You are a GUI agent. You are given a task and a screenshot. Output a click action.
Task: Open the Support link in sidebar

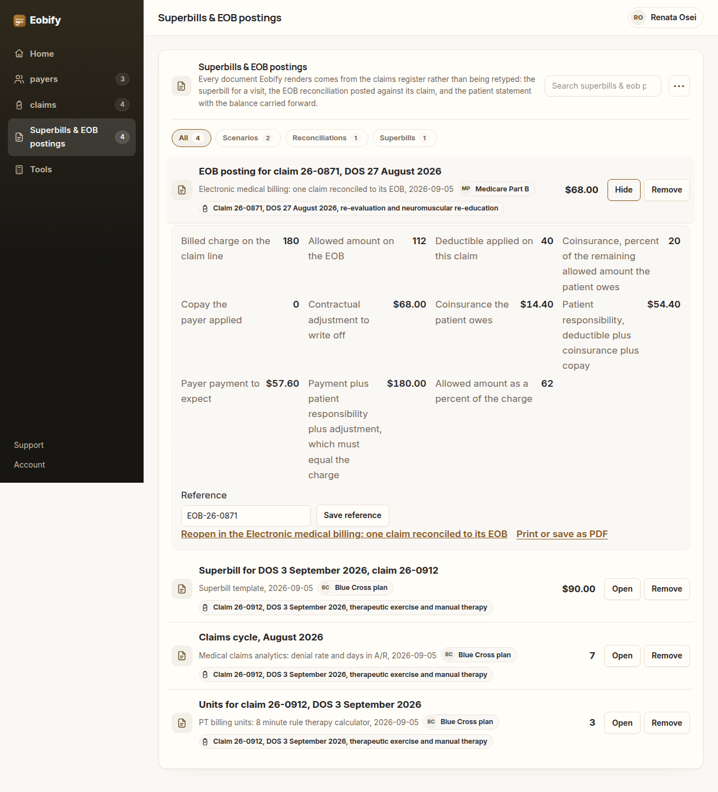[29, 445]
